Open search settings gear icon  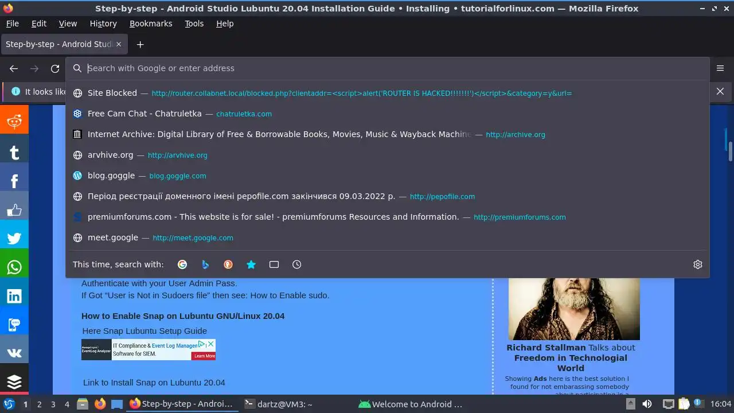[698, 264]
